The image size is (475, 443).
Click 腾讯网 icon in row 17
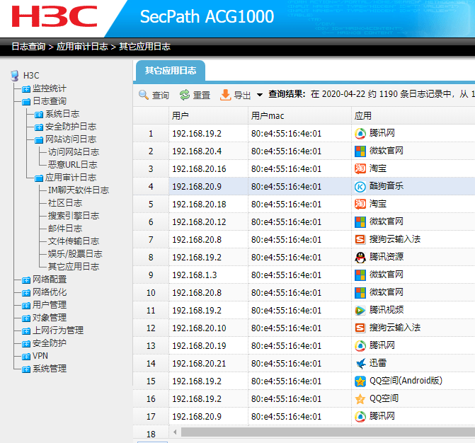[360, 417]
